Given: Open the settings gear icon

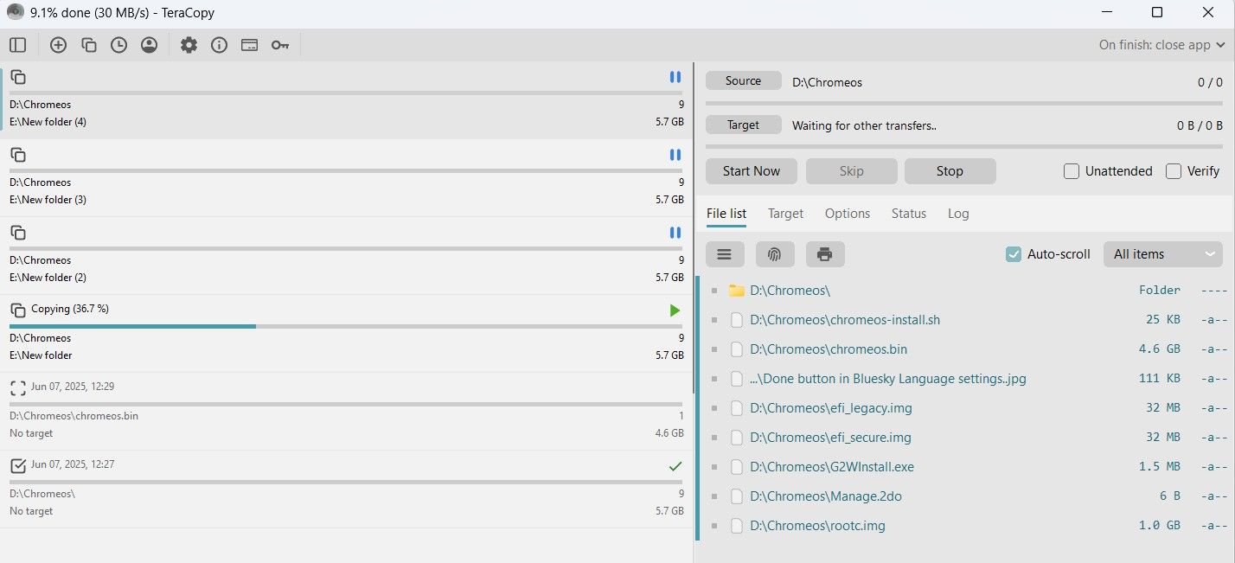Looking at the screenshot, I should tap(189, 45).
